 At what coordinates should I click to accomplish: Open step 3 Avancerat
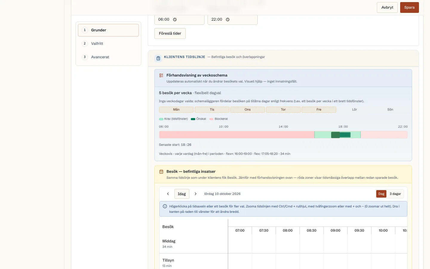(x=108, y=57)
